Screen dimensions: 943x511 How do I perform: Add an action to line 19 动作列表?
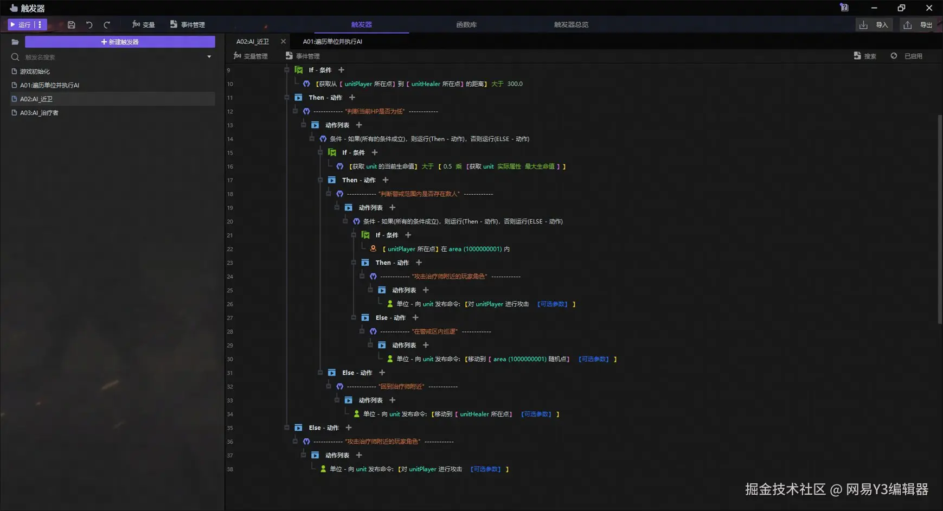point(393,208)
